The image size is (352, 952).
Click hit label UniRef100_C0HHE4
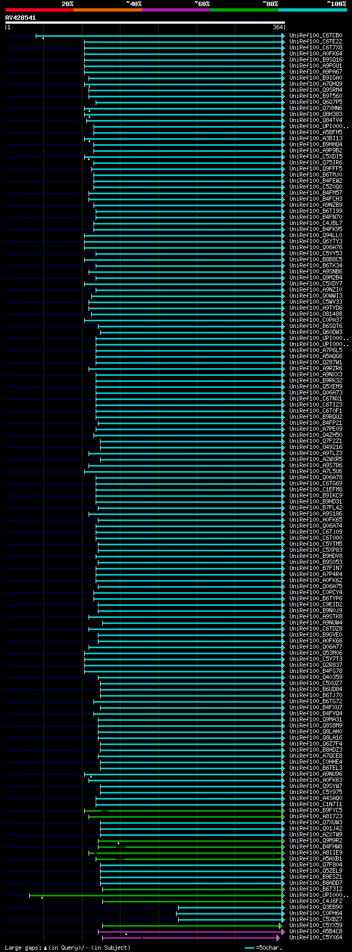pos(316,762)
